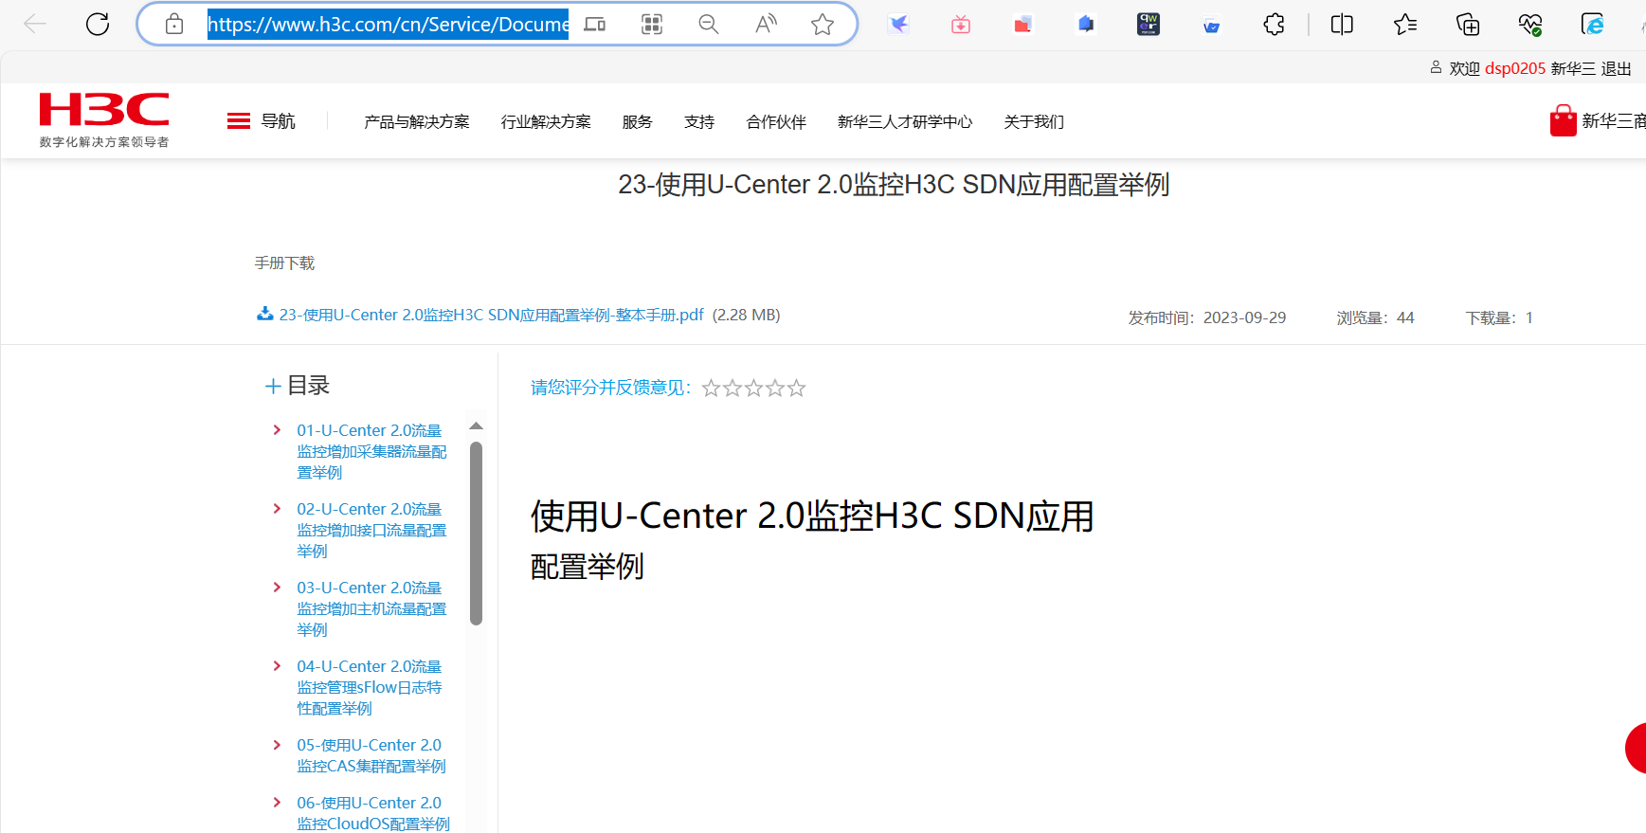Click the blue checkmark folder extension icon
This screenshot has width=1646, height=833.
click(1211, 26)
